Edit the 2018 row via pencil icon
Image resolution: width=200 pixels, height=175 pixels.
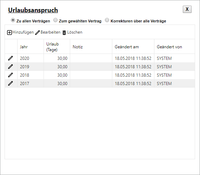click(11, 75)
